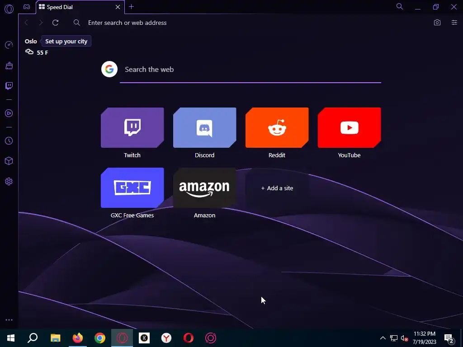Open the Reddit speed dial tile
The height and width of the screenshot is (347, 463).
tap(277, 127)
